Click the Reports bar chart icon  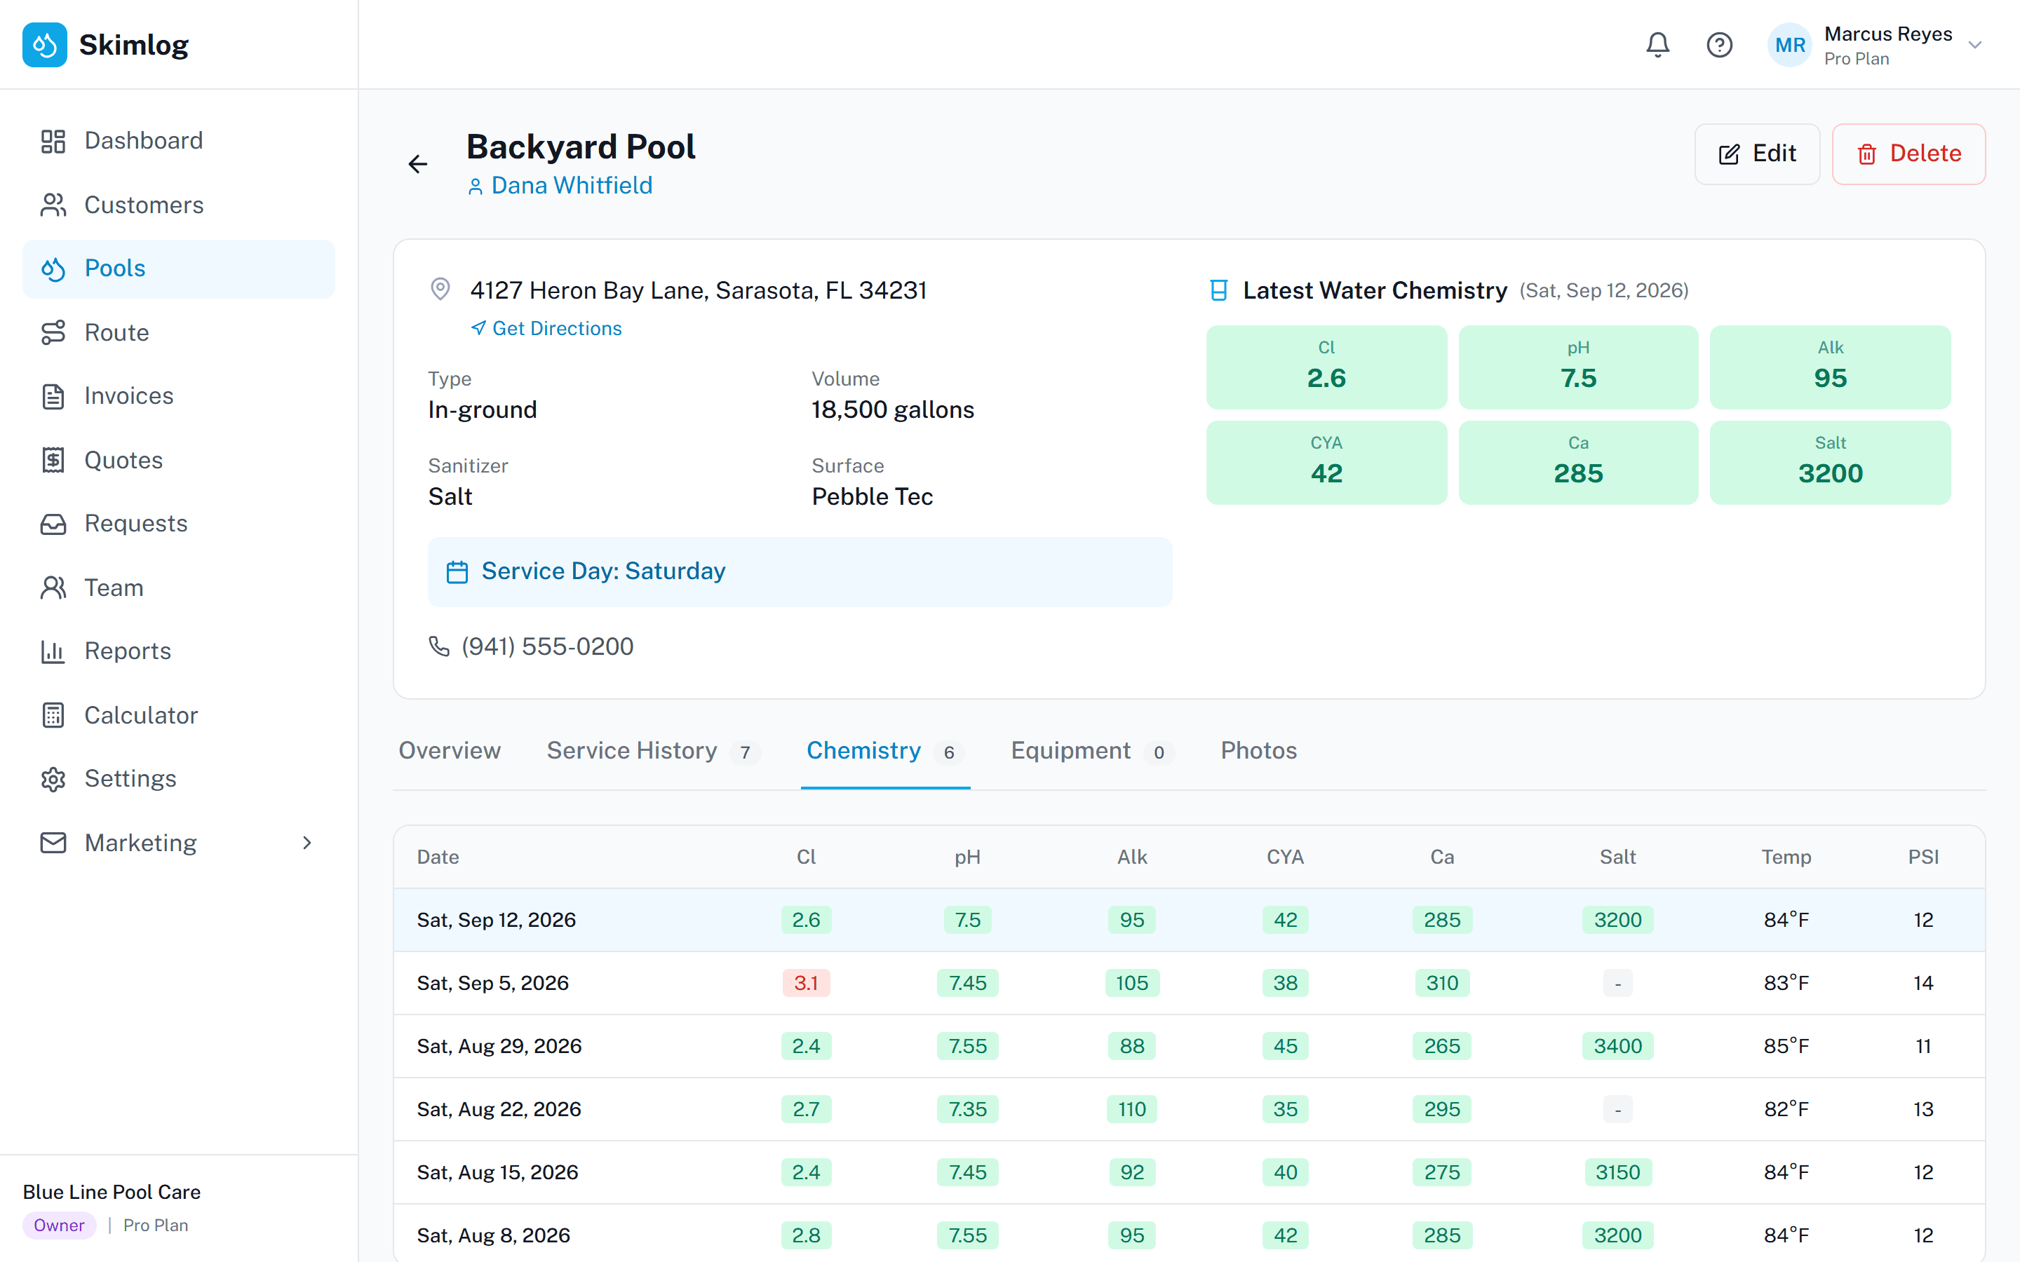(x=53, y=651)
